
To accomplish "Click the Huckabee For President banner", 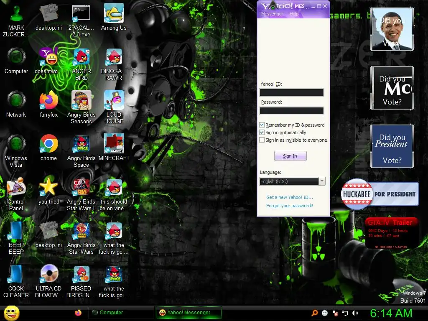I will (380, 194).
